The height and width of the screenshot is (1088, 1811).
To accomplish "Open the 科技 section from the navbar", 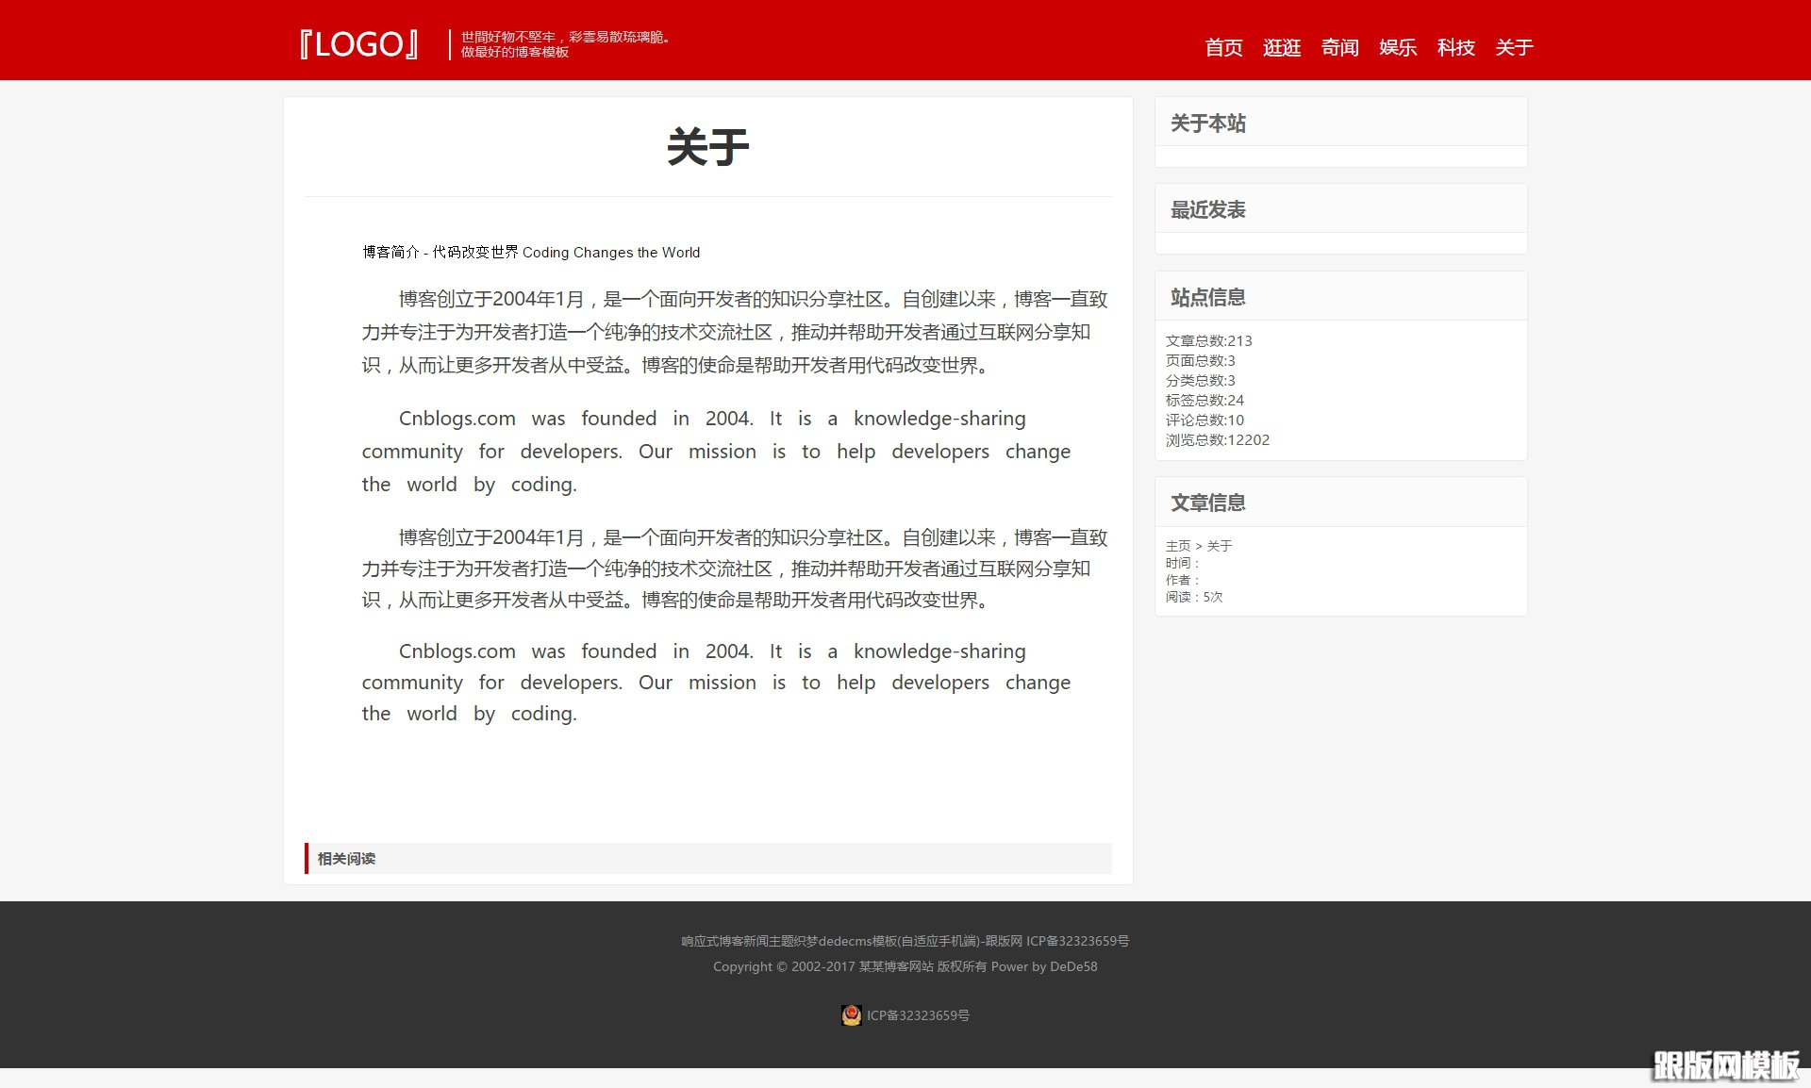I will tap(1455, 48).
